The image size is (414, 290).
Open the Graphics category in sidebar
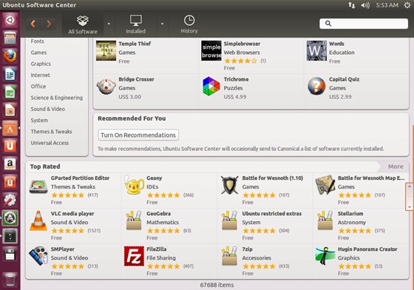point(41,64)
